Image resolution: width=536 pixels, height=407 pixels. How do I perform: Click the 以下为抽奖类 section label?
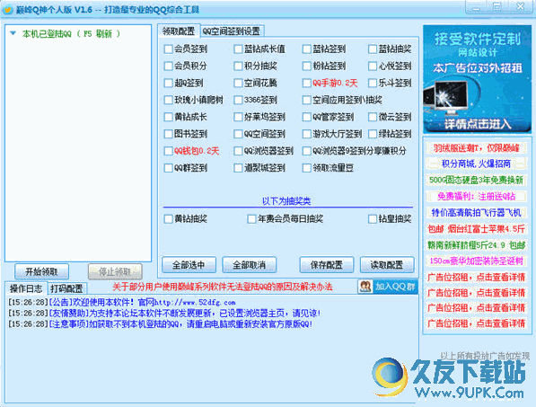pyautogui.click(x=286, y=201)
